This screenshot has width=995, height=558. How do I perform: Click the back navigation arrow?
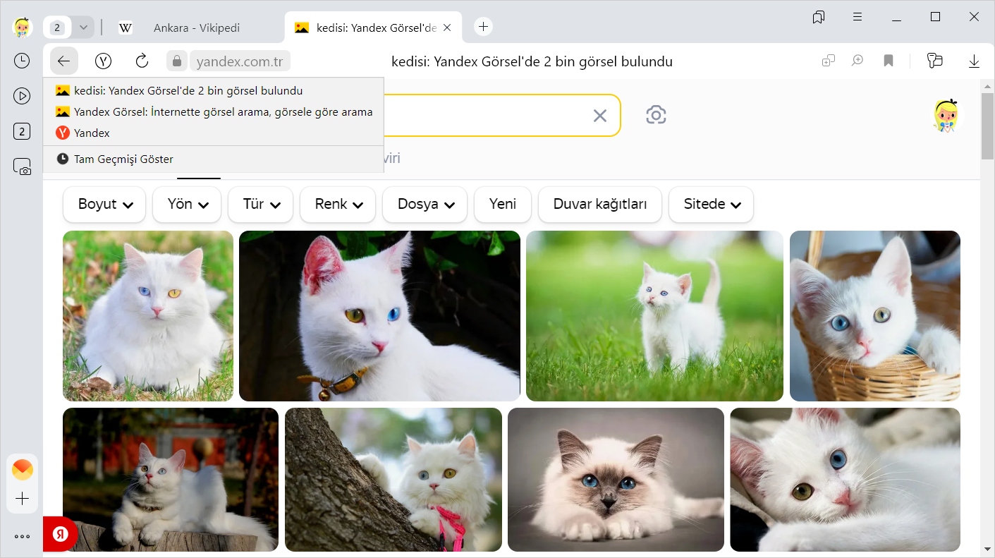[63, 61]
